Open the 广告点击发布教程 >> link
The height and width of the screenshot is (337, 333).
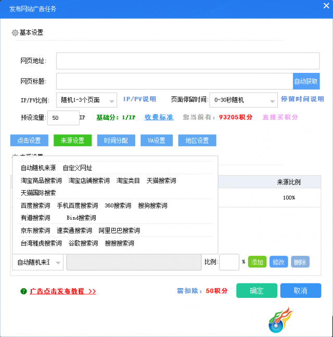pyautogui.click(x=63, y=291)
